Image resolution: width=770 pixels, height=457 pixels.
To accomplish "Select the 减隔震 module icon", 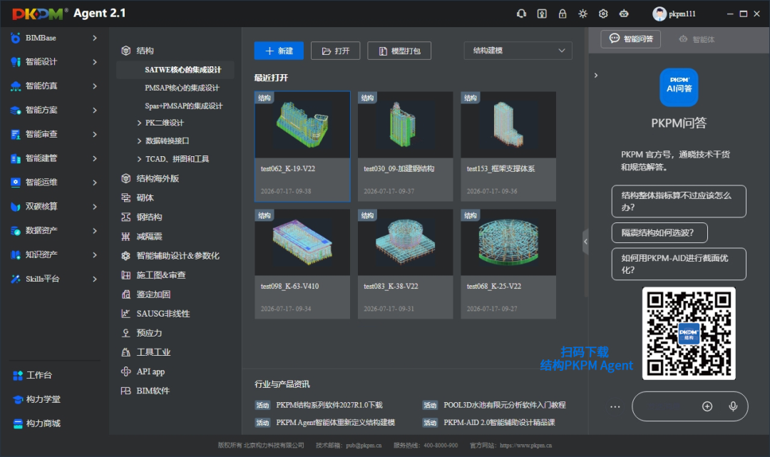I will [x=125, y=237].
